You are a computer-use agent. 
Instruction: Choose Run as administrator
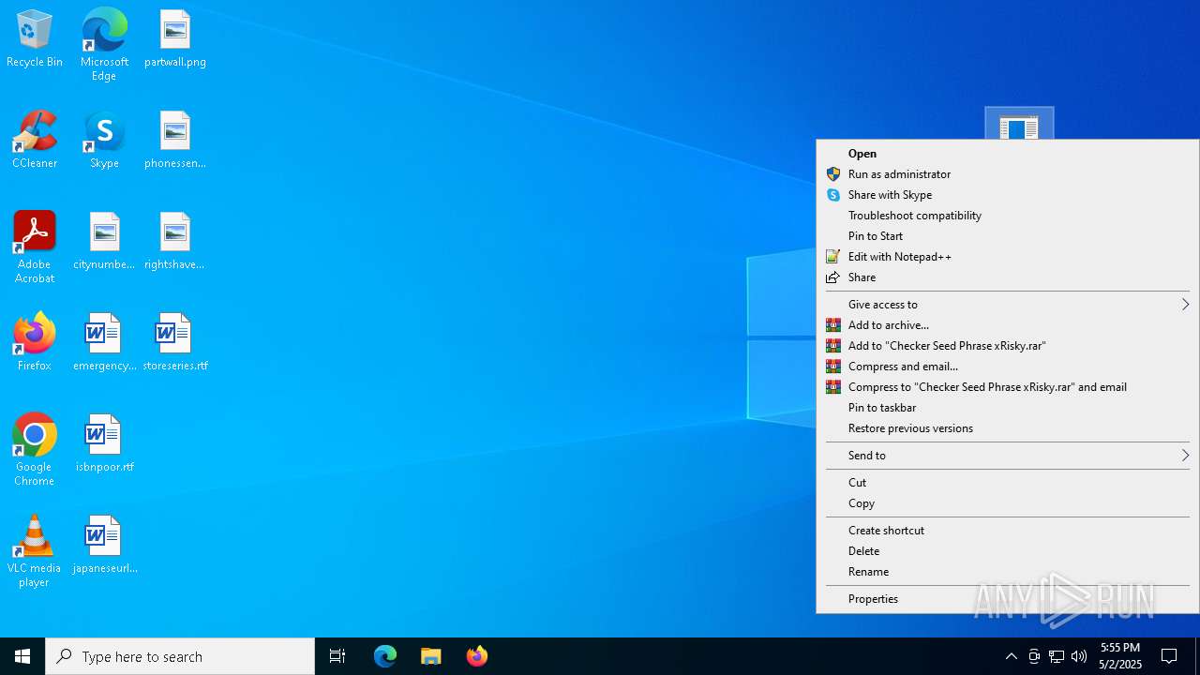click(1008, 174)
